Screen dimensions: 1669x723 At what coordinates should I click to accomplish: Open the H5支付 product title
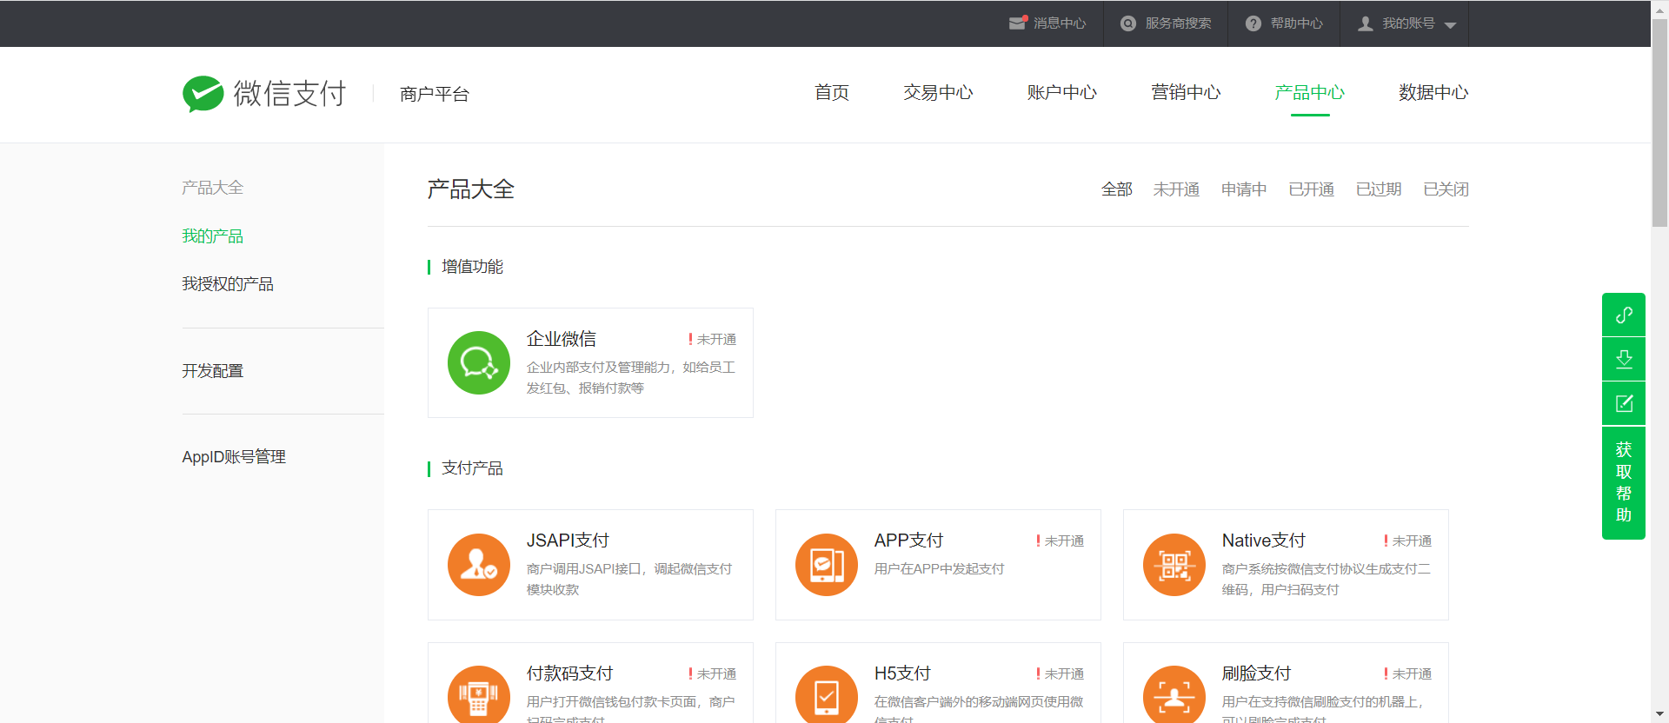click(902, 673)
